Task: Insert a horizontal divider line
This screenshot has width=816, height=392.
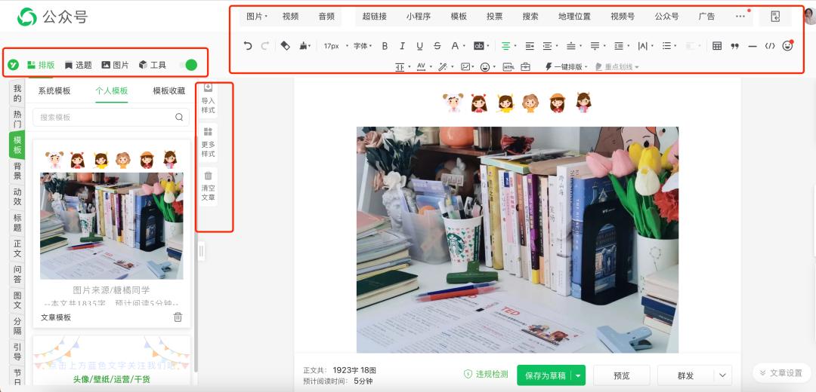Action: click(x=753, y=46)
